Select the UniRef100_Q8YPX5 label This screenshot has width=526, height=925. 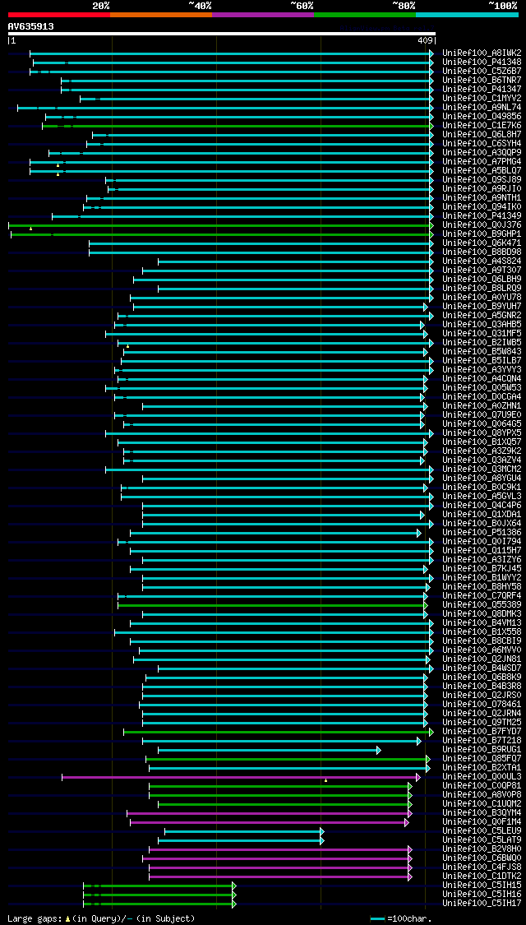[x=482, y=433]
